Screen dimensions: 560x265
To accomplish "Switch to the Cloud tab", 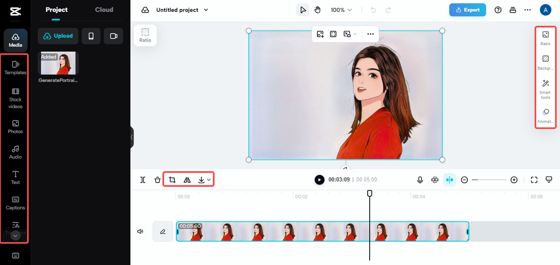I will [104, 10].
